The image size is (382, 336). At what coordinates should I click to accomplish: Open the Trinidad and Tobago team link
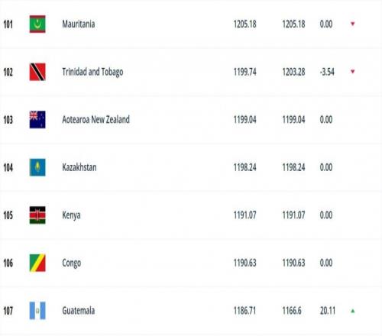pos(92,72)
